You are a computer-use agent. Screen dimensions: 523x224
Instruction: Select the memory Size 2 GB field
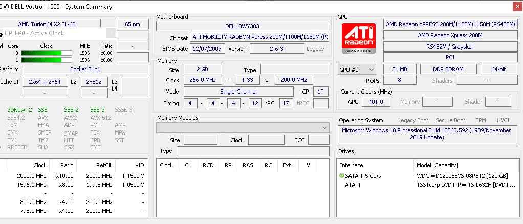(x=203, y=69)
